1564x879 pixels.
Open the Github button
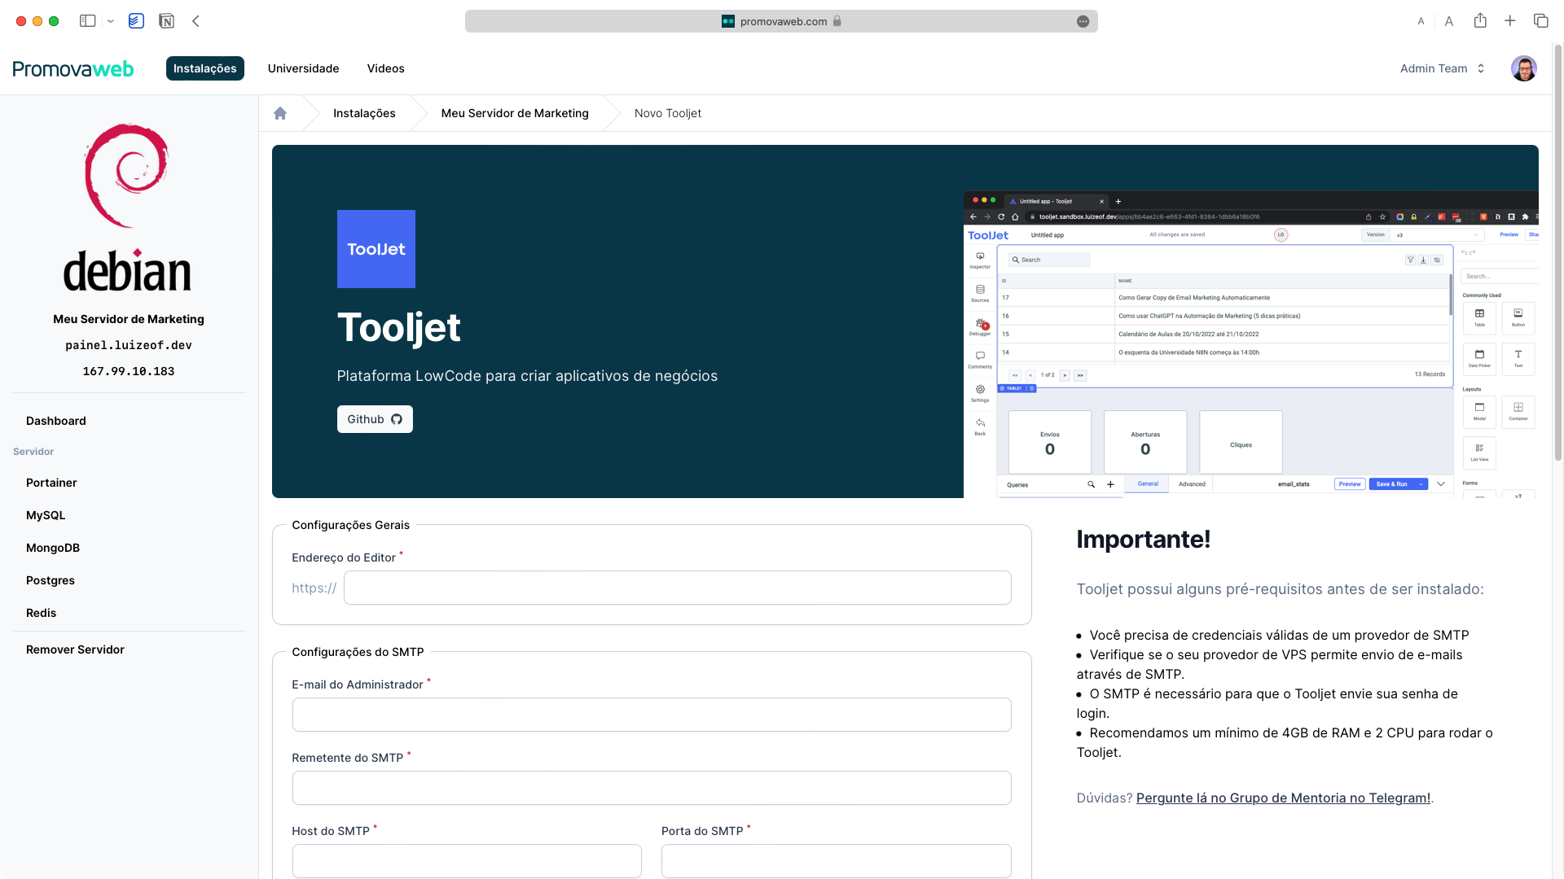(x=375, y=419)
